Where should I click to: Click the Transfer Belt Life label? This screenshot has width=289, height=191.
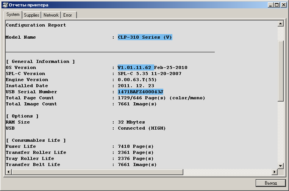click(x=33, y=164)
